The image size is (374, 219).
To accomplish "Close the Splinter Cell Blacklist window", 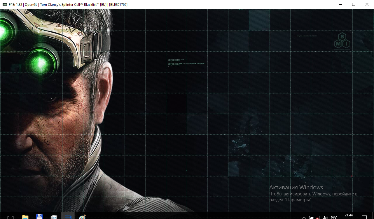I will coord(367,5).
